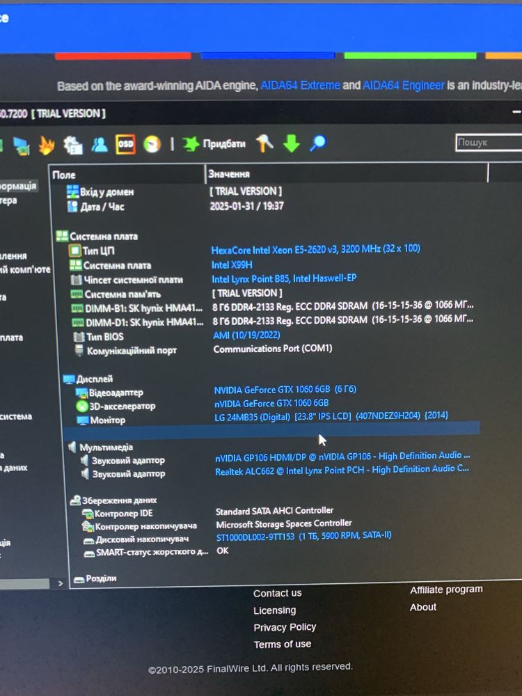Click the Збереження даних group icon
This screenshot has width=522, height=696.
75,500
